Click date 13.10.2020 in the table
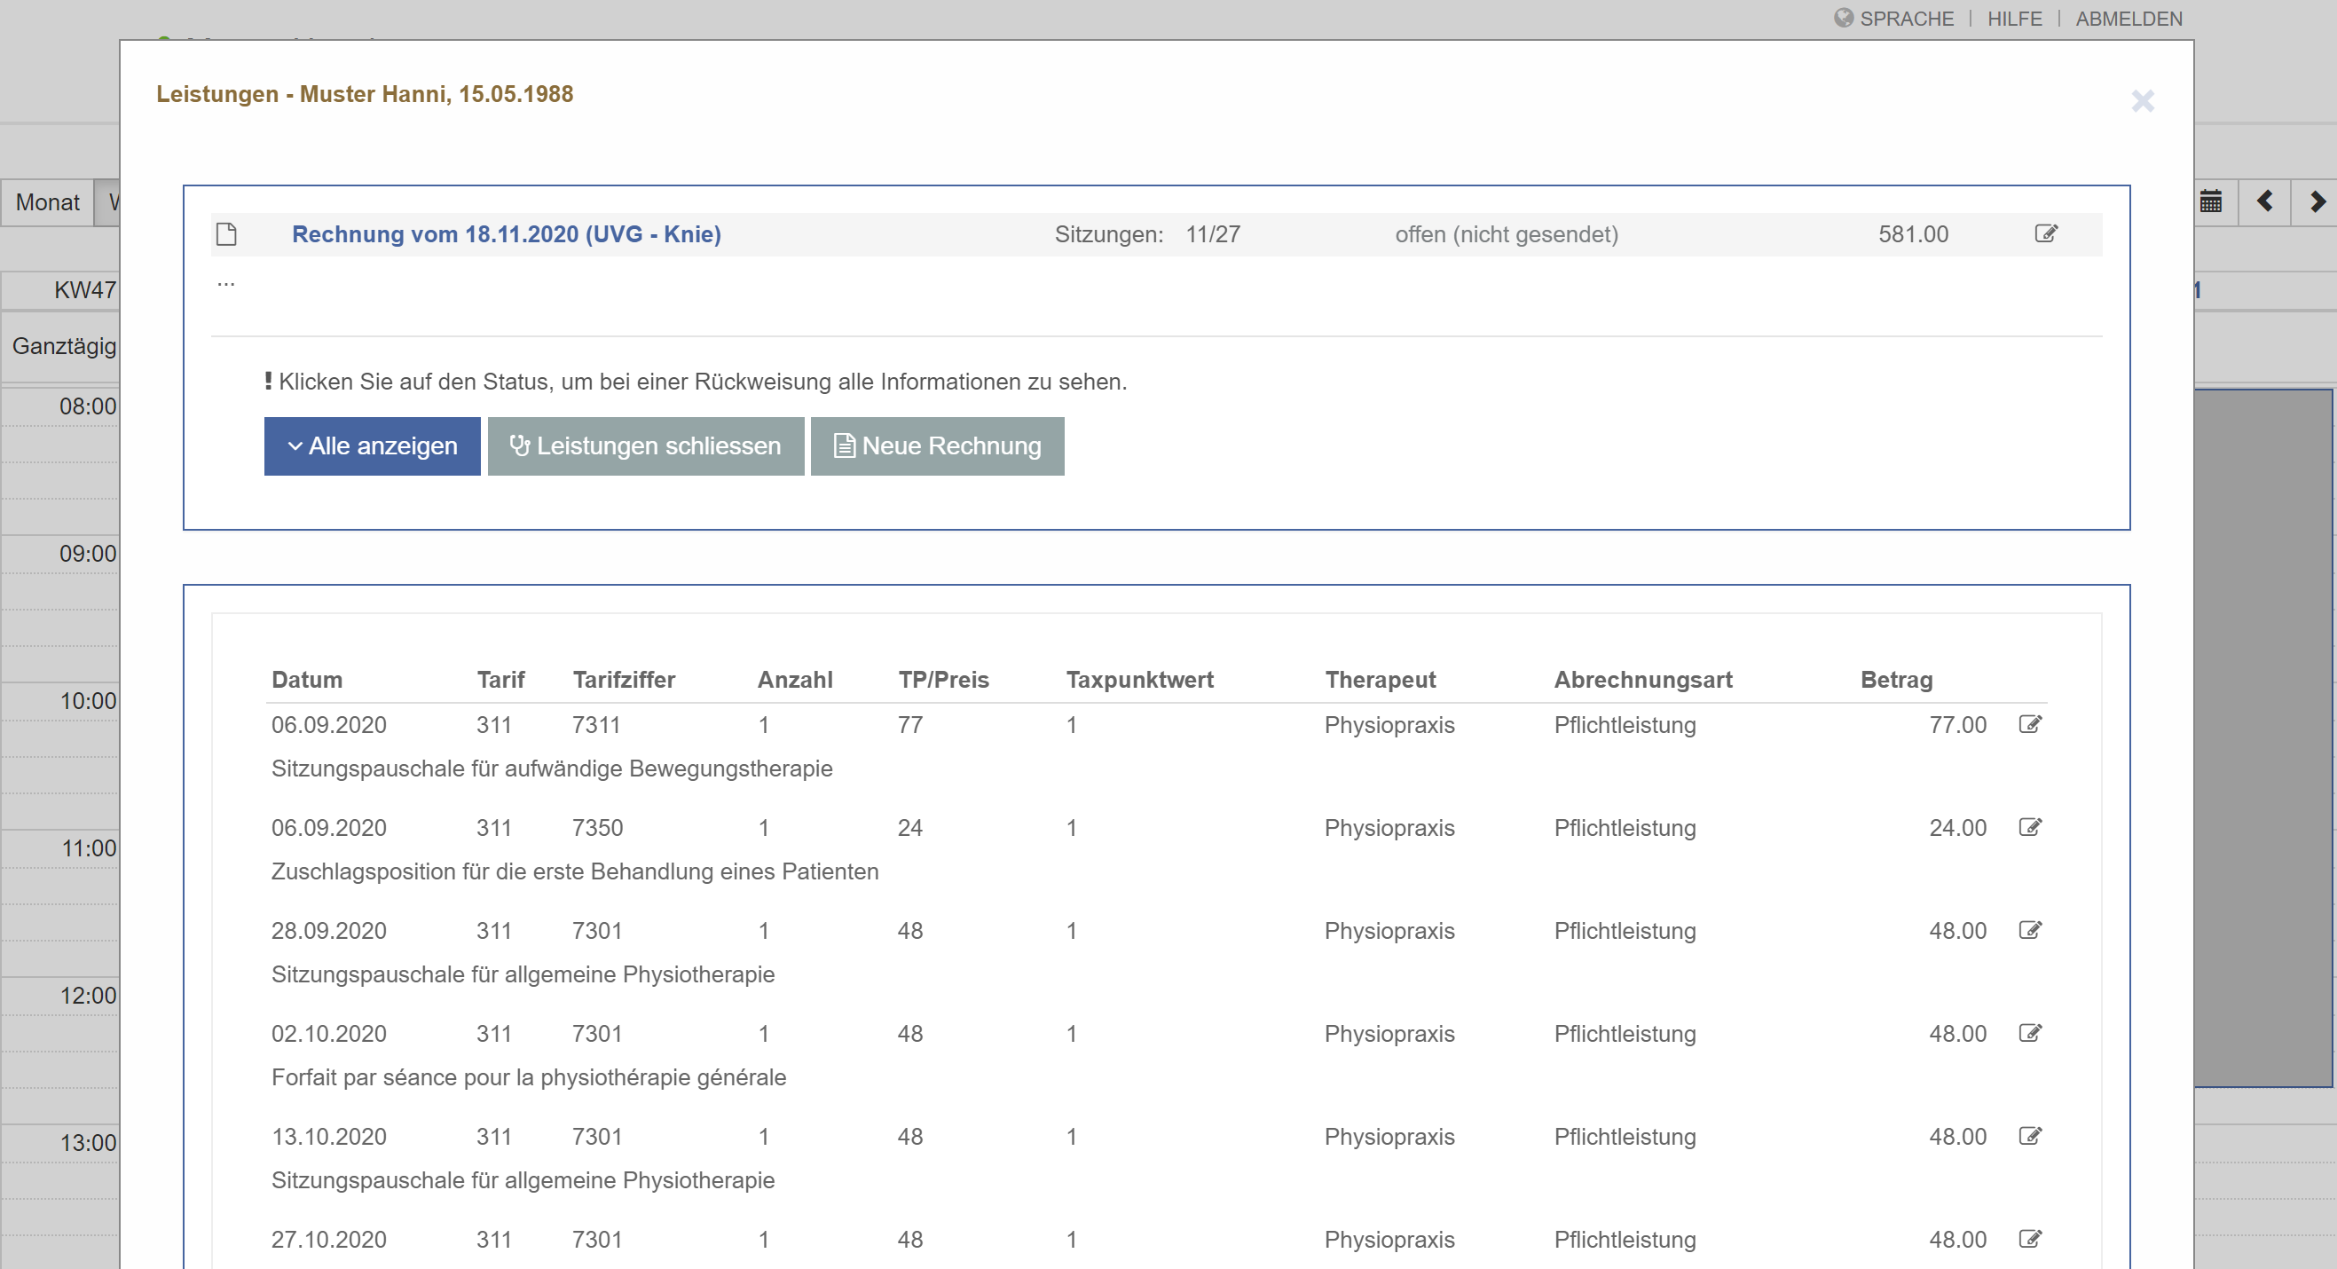 (x=328, y=1137)
